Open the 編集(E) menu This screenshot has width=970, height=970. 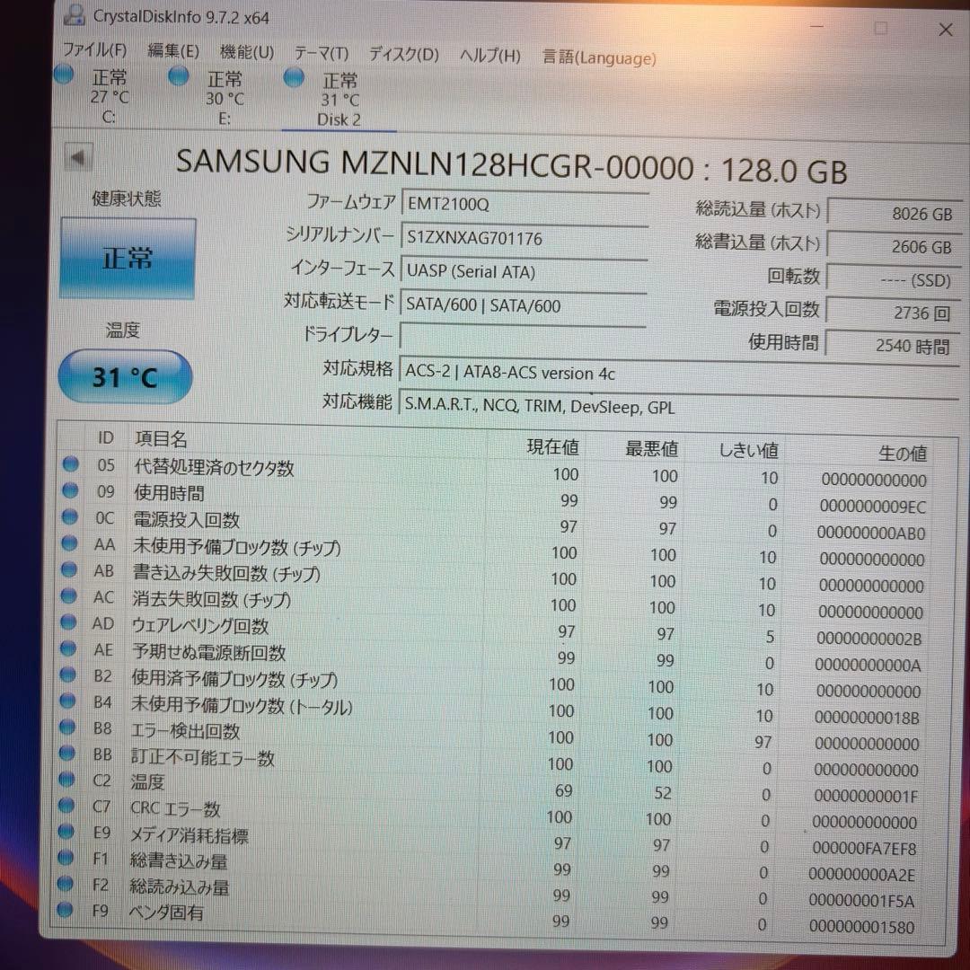[x=173, y=50]
